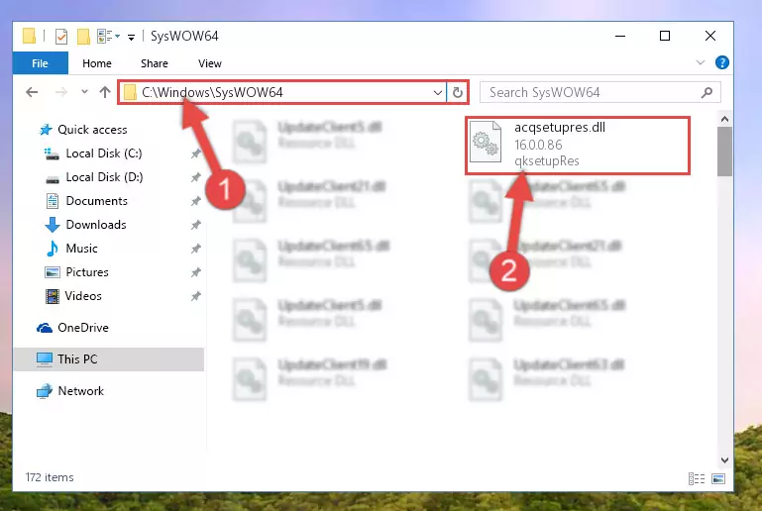Image resolution: width=762 pixels, height=511 pixels.
Task: Click the Network icon in sidebar
Action: (x=45, y=391)
